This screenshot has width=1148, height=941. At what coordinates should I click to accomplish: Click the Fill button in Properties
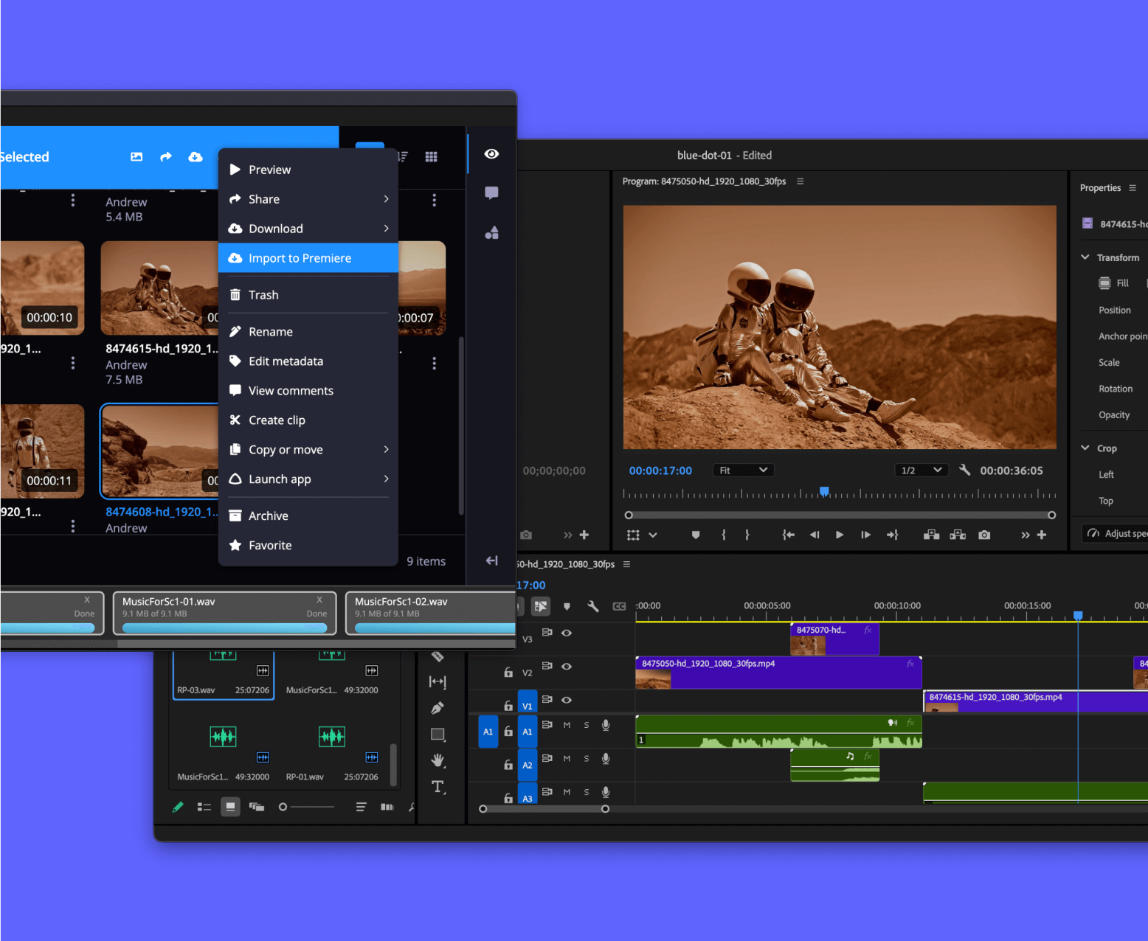tap(1114, 283)
